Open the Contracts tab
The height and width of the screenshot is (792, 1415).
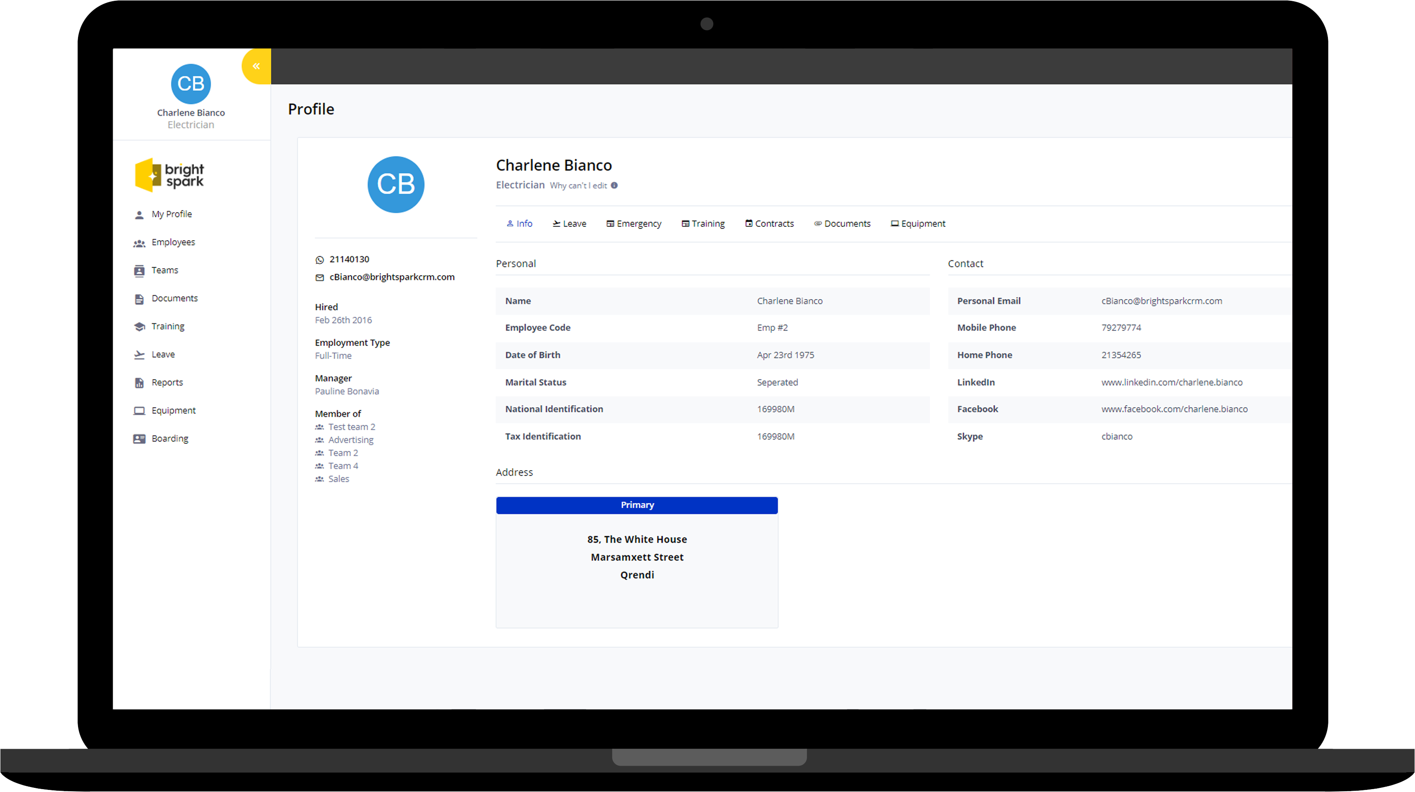pos(769,224)
